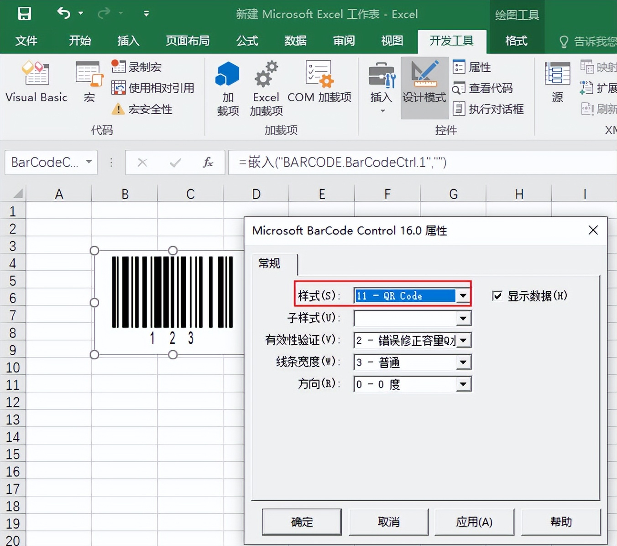
Task: Click View Code (查看代码)
Action: coord(482,88)
